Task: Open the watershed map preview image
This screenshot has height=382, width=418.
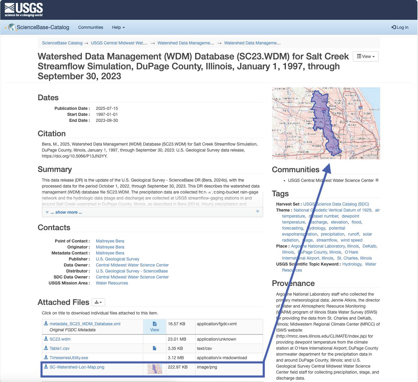Action: 326,123
